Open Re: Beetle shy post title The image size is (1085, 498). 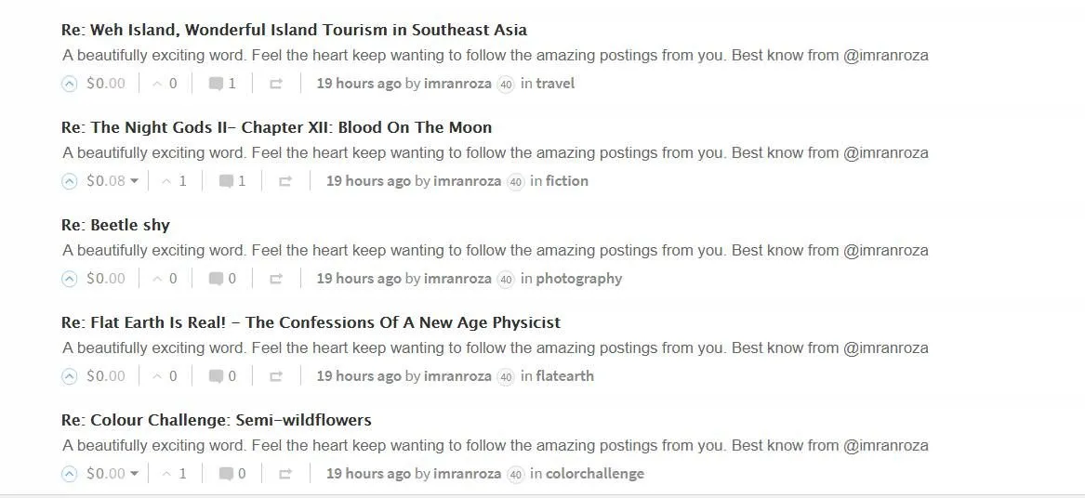tap(115, 226)
